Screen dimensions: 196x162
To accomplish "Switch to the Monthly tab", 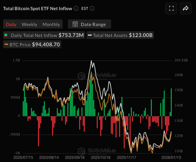I will click(51, 24).
